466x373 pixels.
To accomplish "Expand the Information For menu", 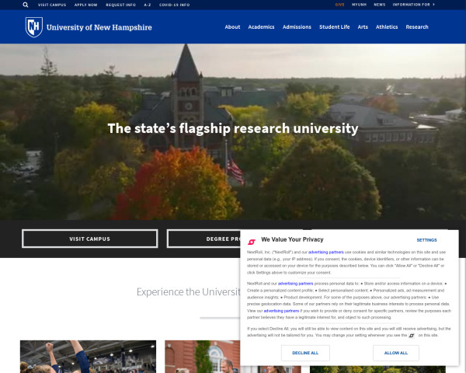I will [413, 5].
